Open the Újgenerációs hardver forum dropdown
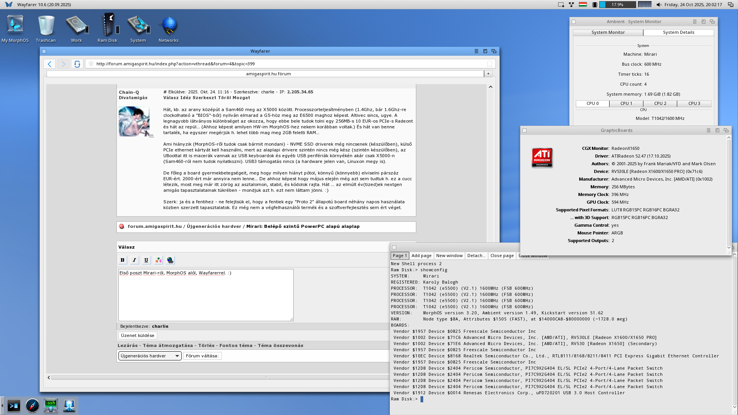 tap(150, 356)
